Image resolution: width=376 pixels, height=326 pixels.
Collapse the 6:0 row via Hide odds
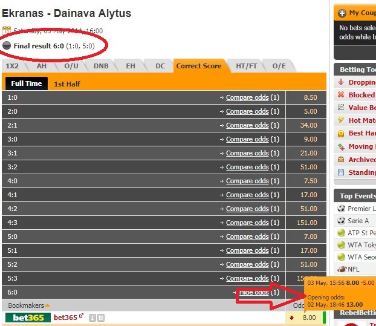coord(254,292)
